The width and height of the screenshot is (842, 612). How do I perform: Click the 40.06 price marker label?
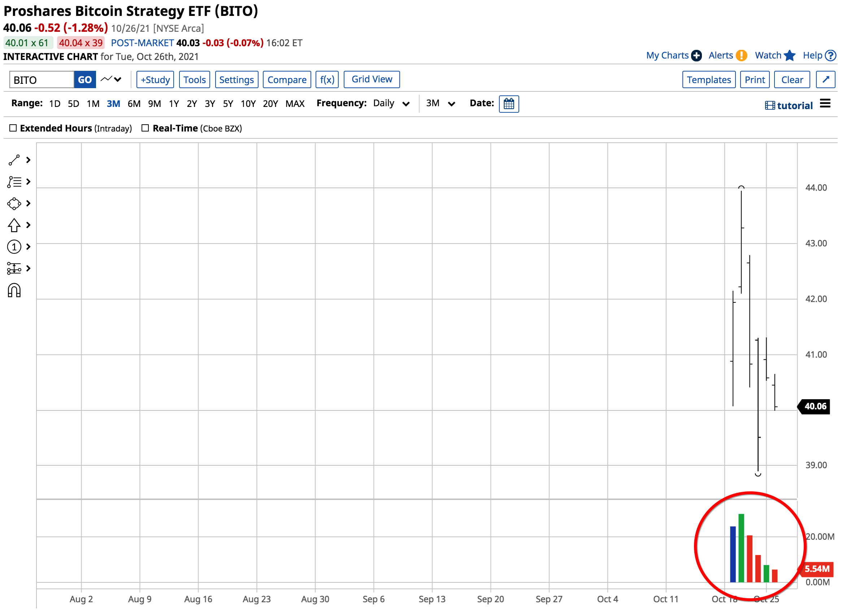(x=814, y=406)
